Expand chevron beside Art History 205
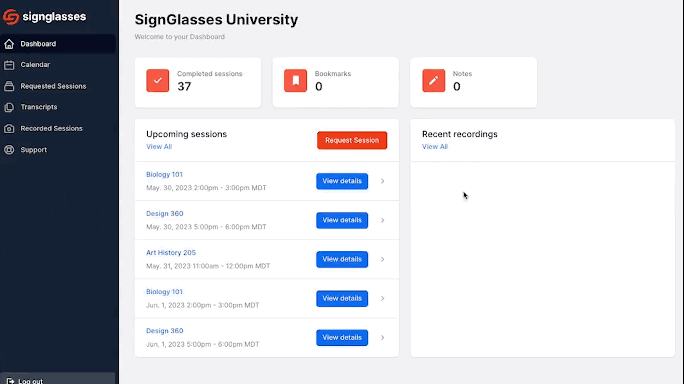The image size is (684, 384). [382, 260]
